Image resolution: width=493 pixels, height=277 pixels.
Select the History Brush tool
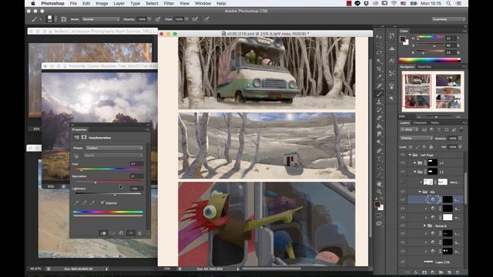pyautogui.click(x=379, y=110)
